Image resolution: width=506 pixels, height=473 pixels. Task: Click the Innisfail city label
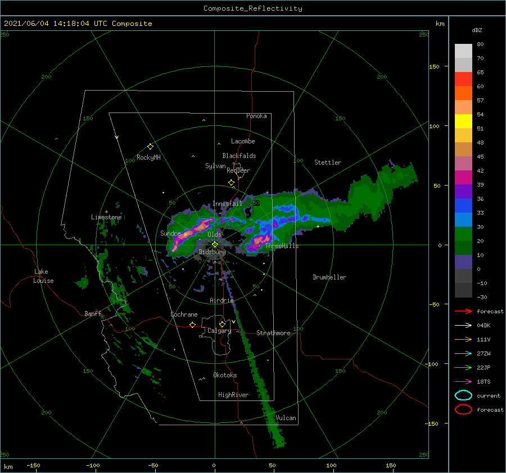click(x=227, y=204)
